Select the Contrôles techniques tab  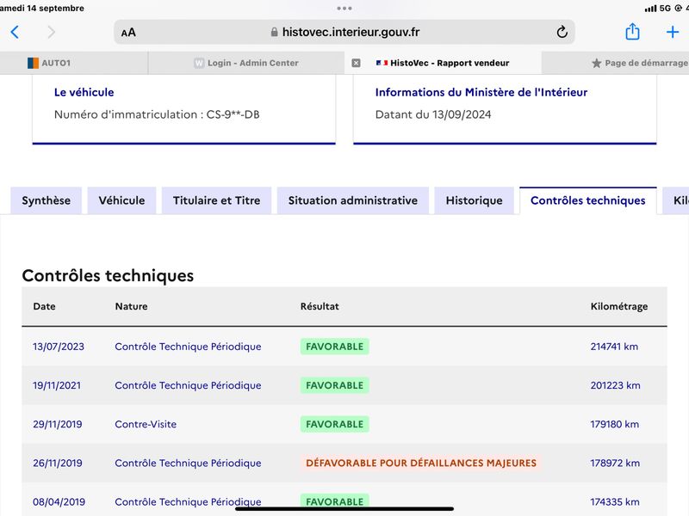[588, 200]
